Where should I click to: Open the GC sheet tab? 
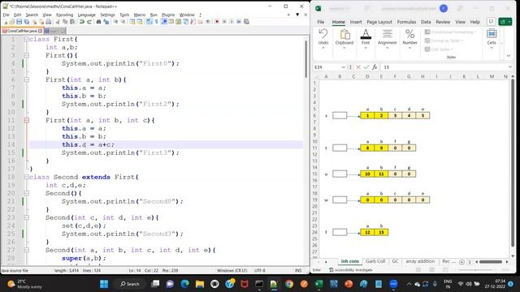pos(395,261)
